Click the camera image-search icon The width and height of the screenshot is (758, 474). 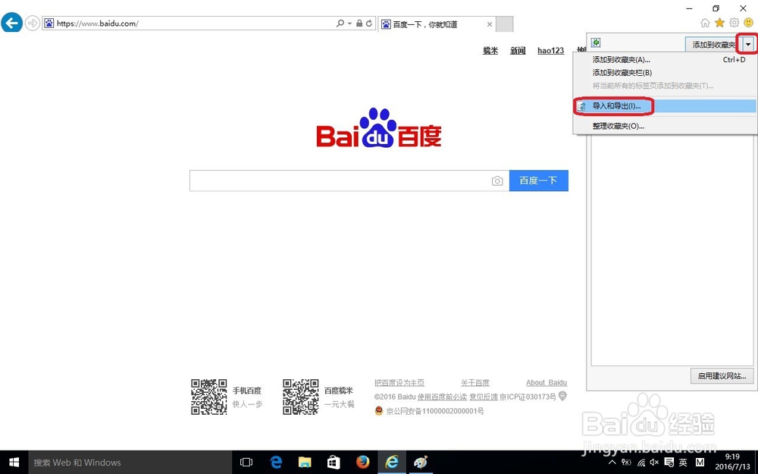[497, 181]
